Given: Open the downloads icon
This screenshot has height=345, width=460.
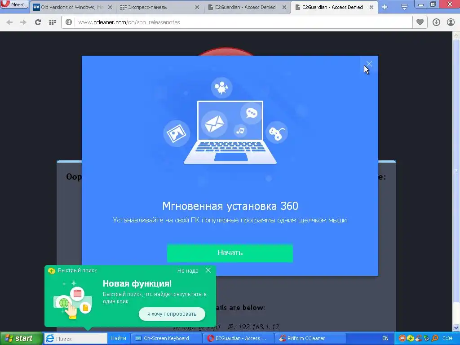Looking at the screenshot, I should click(436, 22).
